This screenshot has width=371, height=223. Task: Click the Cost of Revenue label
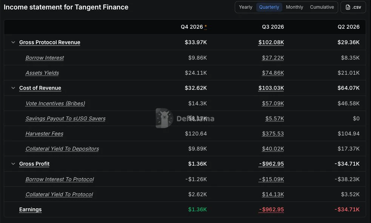click(x=40, y=88)
